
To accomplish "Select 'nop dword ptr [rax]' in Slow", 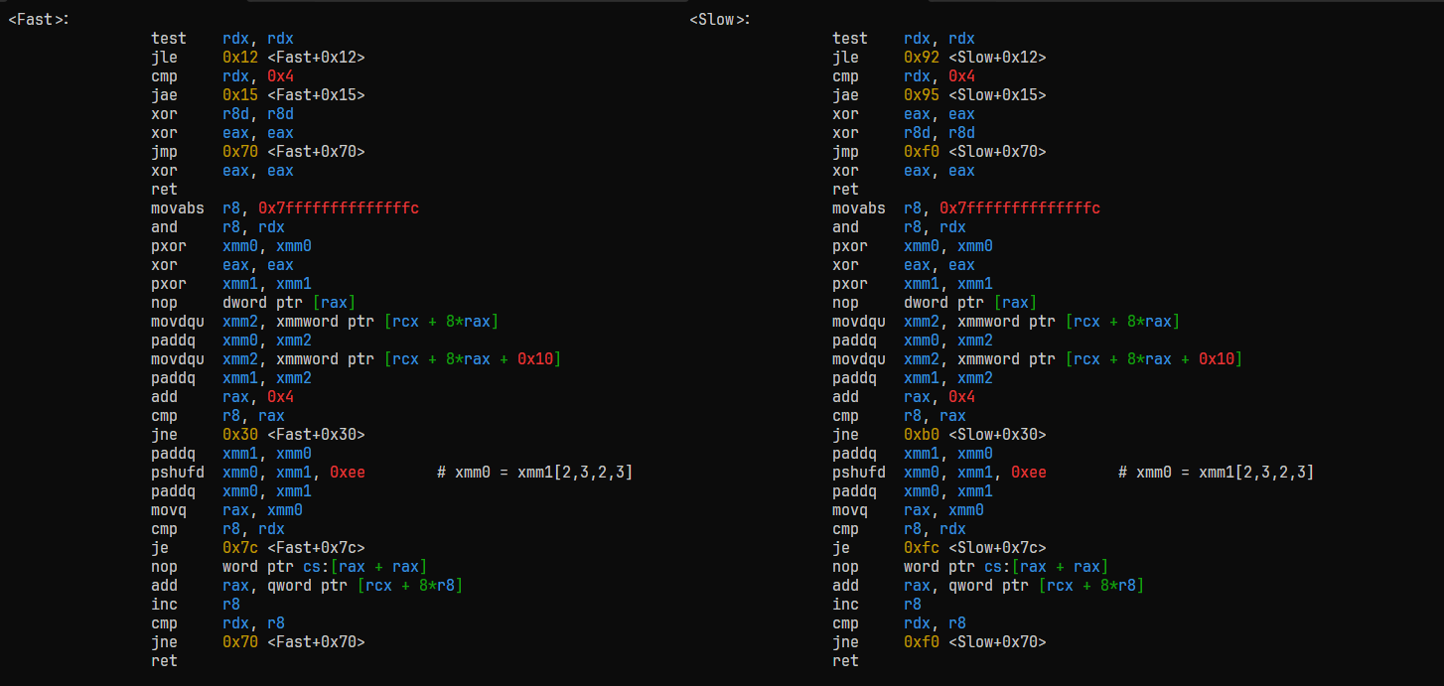I will (935, 303).
